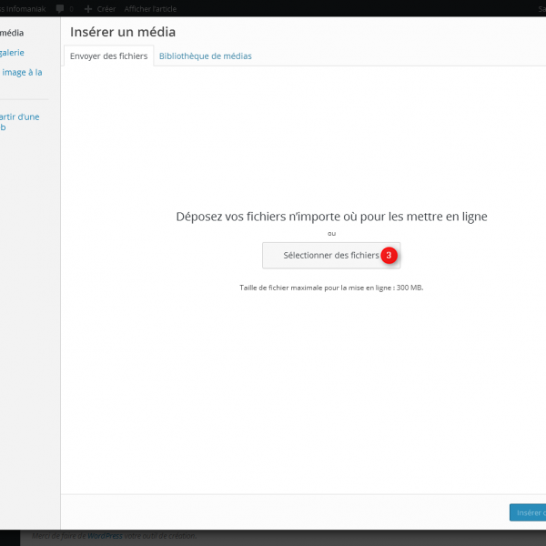Select the média option in left sidebar
Screen dimensions: 546x546
tap(13, 34)
